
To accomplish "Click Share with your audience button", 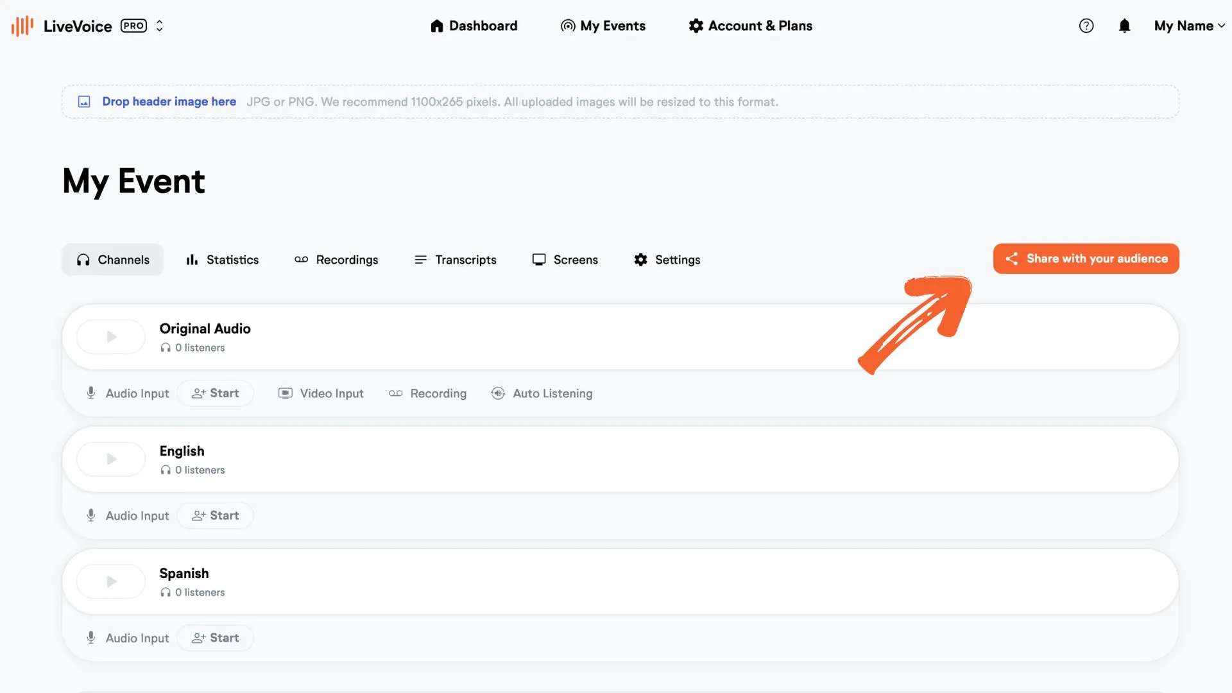I will click(x=1086, y=259).
